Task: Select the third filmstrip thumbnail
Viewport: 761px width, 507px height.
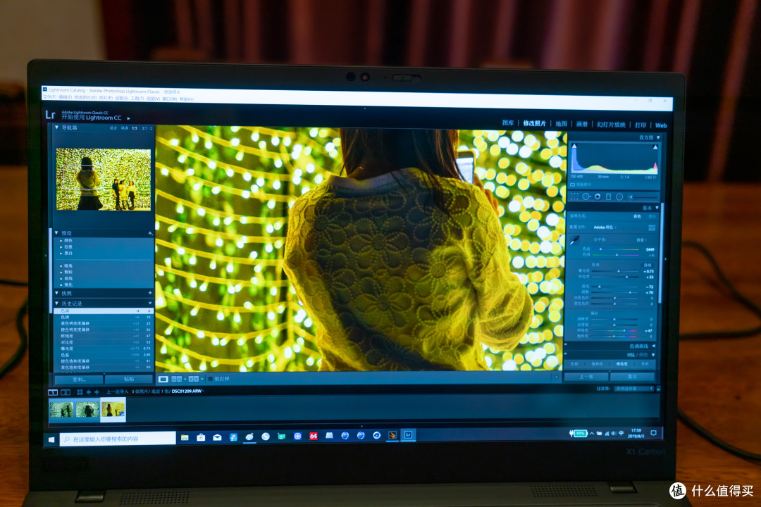Action: tap(113, 410)
